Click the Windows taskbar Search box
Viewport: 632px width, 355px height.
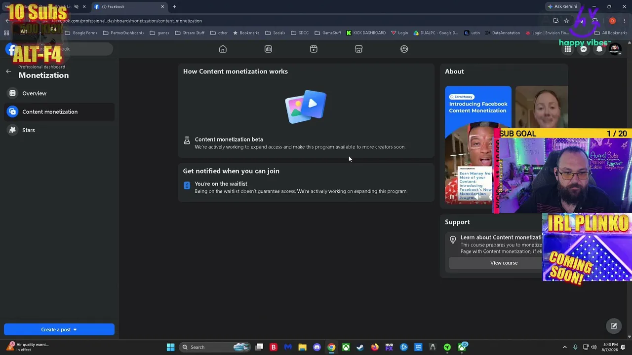pyautogui.click(x=214, y=347)
